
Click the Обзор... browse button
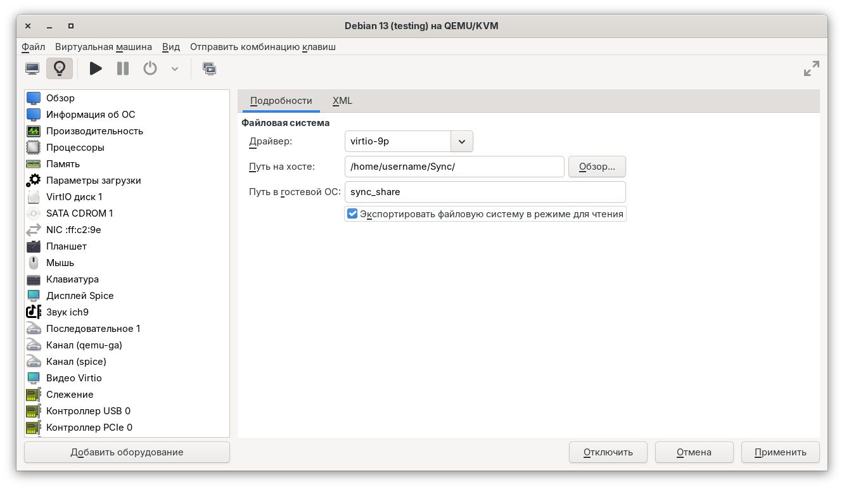coord(597,167)
